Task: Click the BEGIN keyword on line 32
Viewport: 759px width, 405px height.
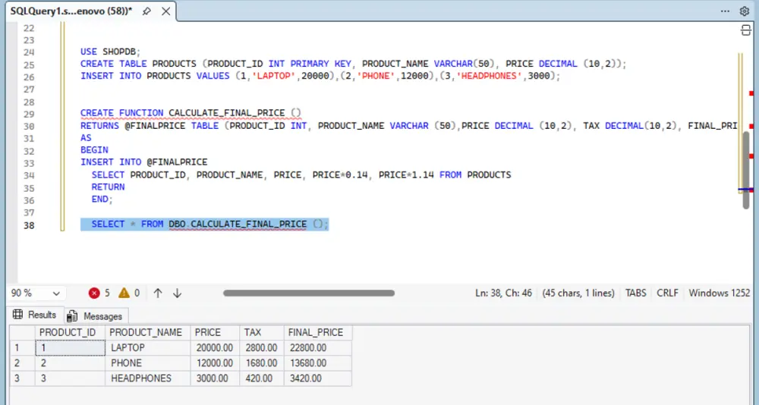Action: (x=94, y=150)
